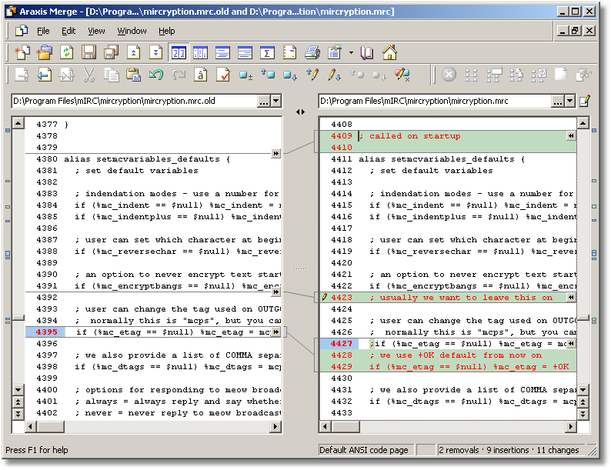Toggle the three-way horizontal comparison layout
Screen dimensions: 611x470
[245, 52]
